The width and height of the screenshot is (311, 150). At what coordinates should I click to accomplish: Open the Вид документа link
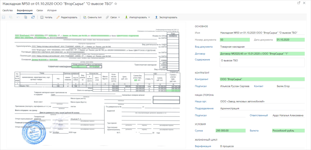pyautogui.click(x=204, y=47)
